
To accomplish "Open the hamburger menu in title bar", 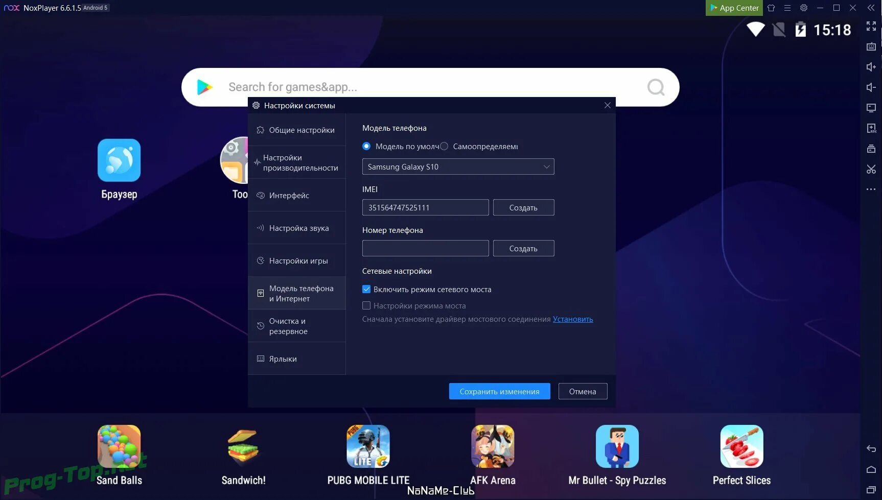I will click(x=787, y=8).
